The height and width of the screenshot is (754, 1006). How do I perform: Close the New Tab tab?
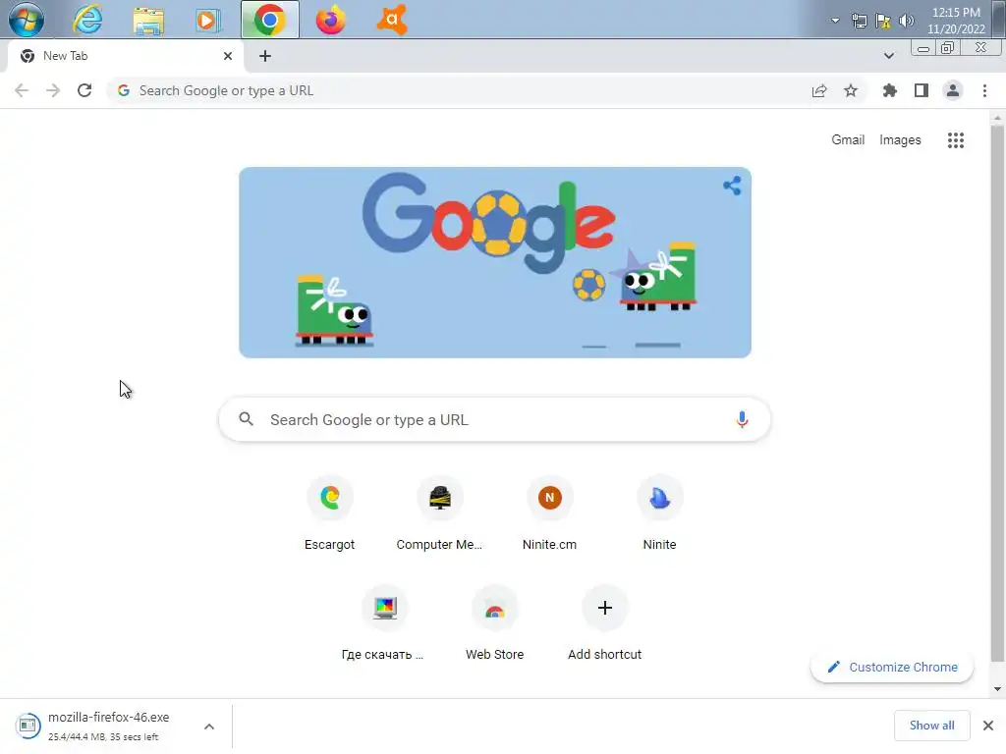[228, 56]
